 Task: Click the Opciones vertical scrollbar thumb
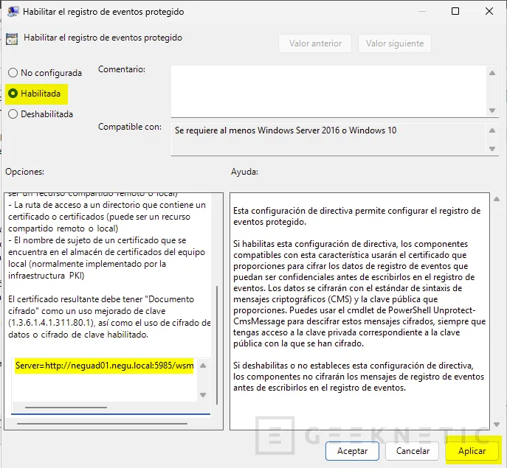[x=217, y=345]
